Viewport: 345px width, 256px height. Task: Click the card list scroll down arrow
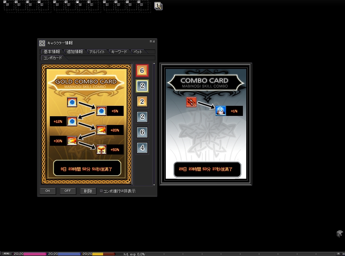[154, 185]
